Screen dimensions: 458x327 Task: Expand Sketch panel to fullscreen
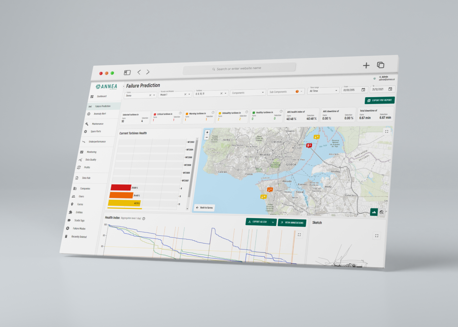point(377,235)
